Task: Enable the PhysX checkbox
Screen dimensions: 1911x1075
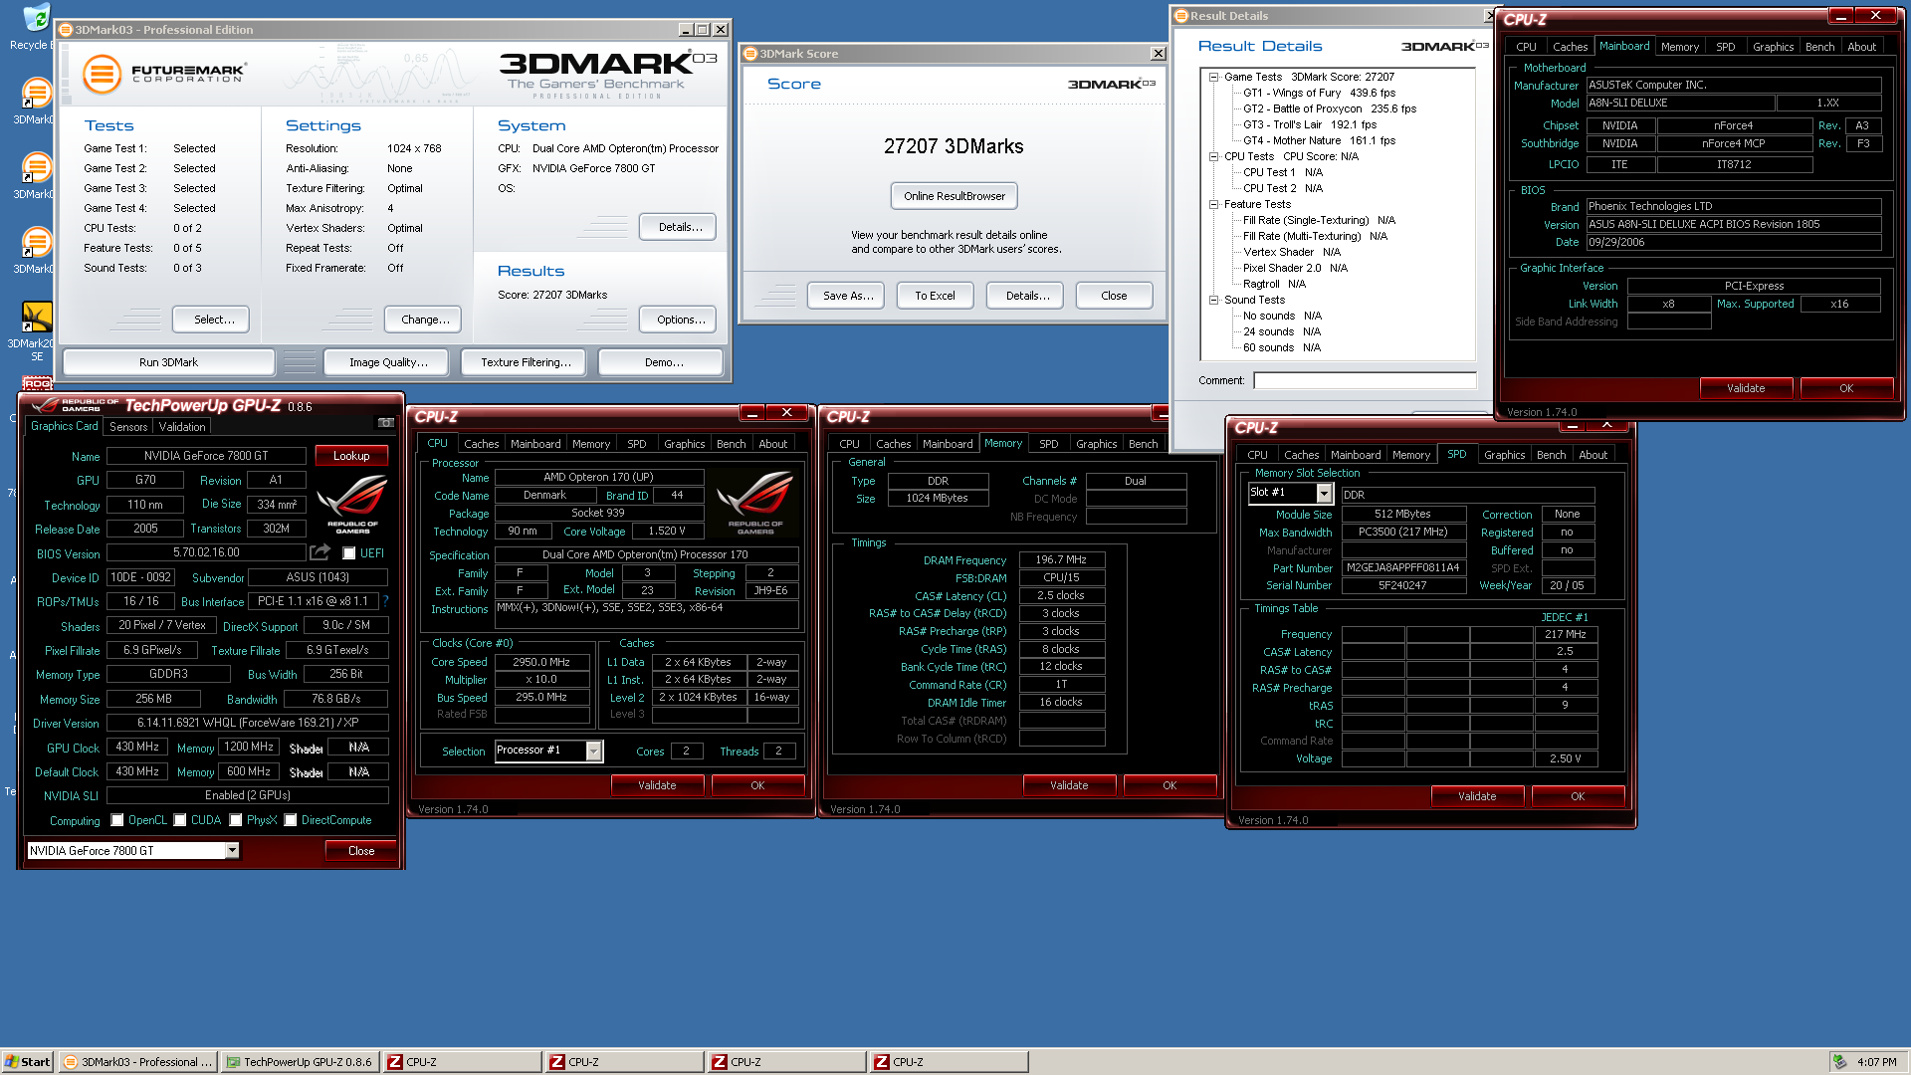Action: pos(236,820)
